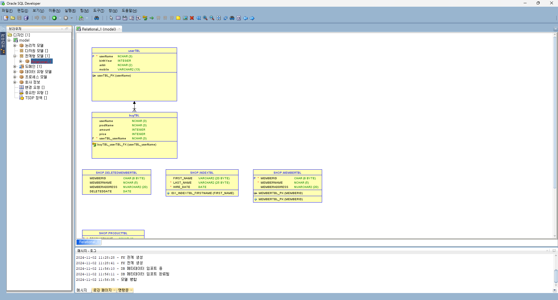Select the yellow New Note tool

[178, 18]
